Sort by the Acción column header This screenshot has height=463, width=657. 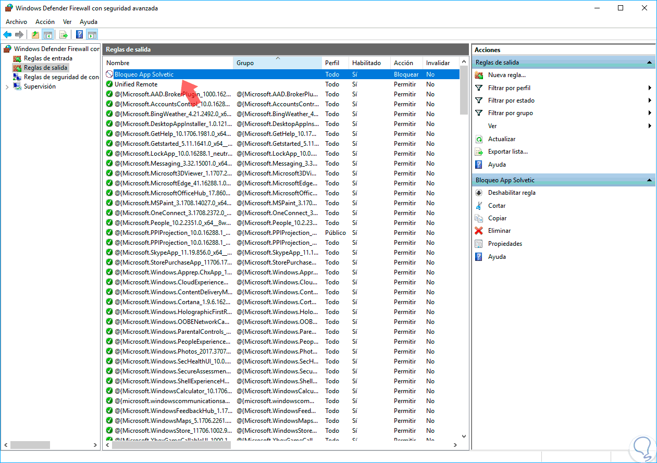pos(406,62)
